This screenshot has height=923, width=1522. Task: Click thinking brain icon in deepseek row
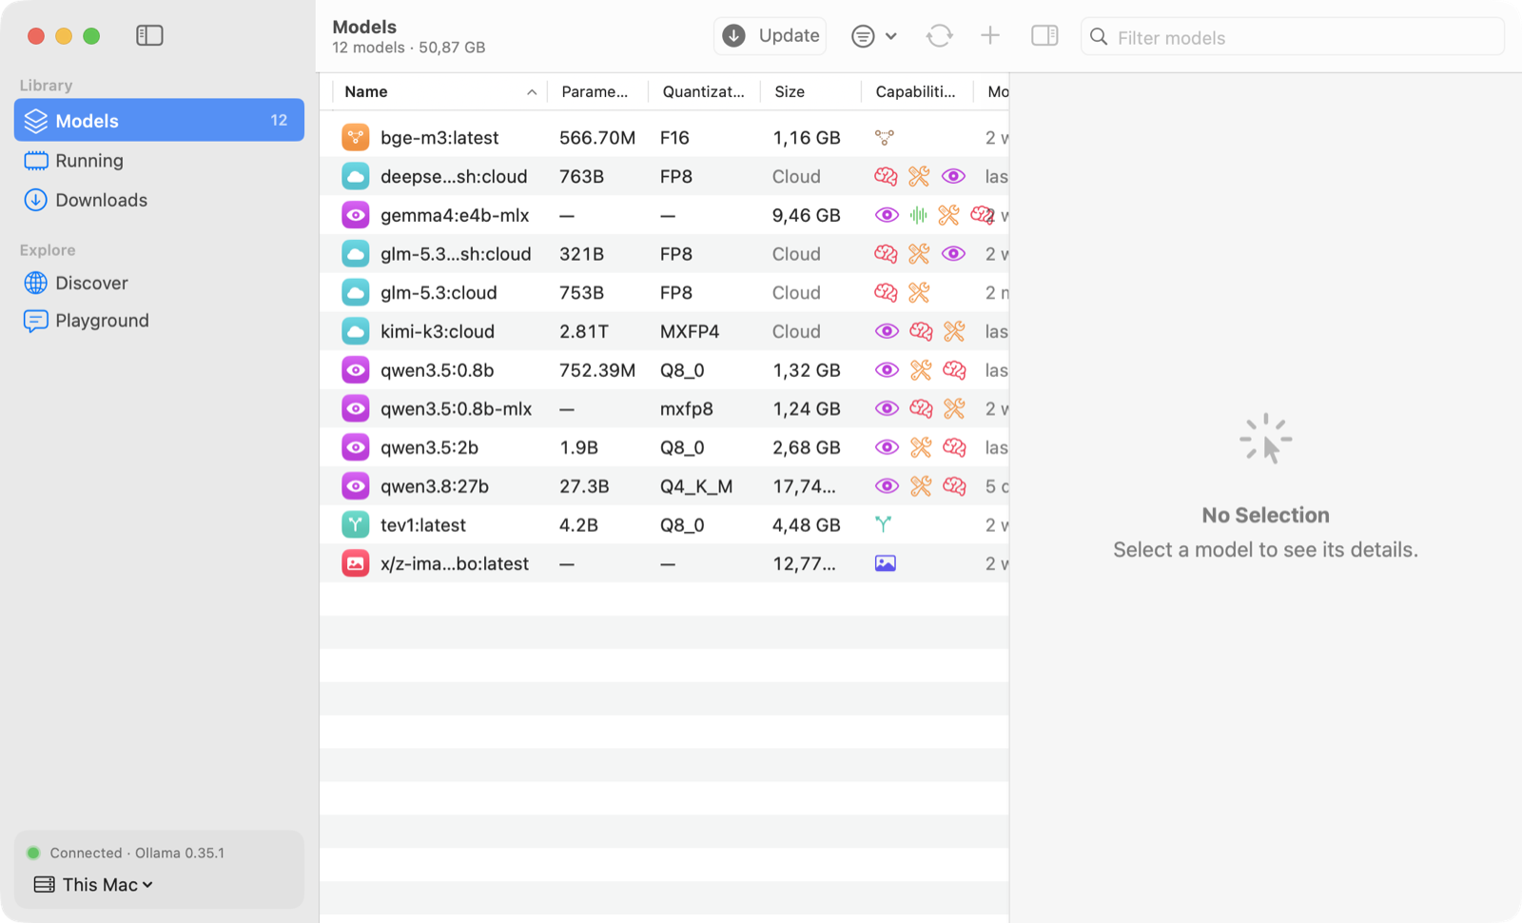coord(887,176)
